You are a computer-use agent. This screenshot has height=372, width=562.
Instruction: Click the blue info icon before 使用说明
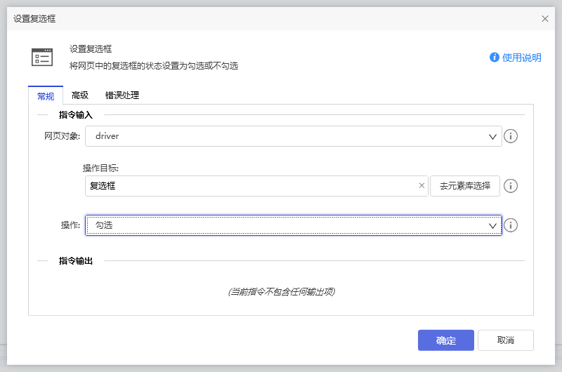click(495, 58)
